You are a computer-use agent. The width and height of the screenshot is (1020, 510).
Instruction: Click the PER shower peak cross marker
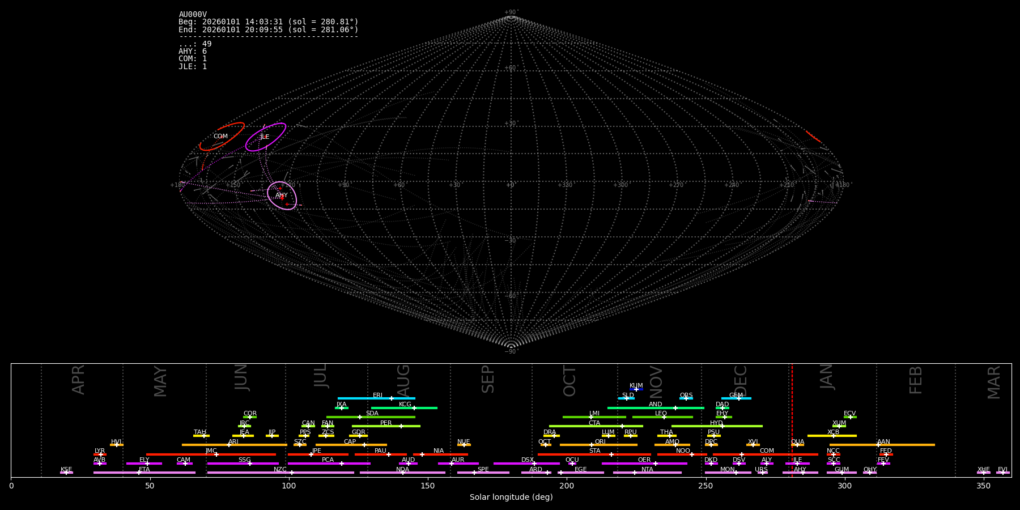tap(401, 426)
